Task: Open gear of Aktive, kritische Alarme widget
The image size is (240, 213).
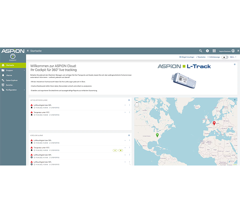Action: [x=129, y=100]
